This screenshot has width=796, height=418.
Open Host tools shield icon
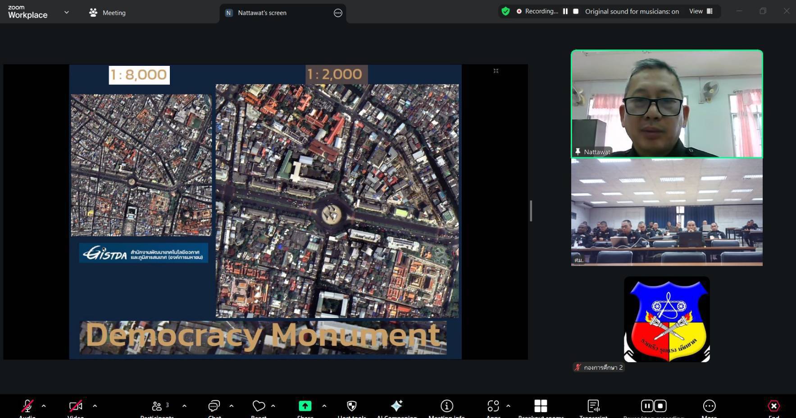click(x=352, y=407)
